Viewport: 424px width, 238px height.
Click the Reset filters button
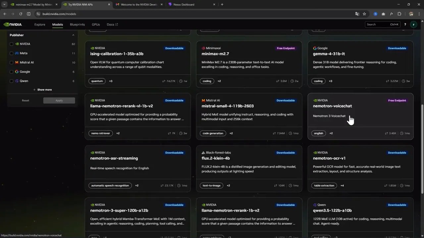(x=26, y=100)
